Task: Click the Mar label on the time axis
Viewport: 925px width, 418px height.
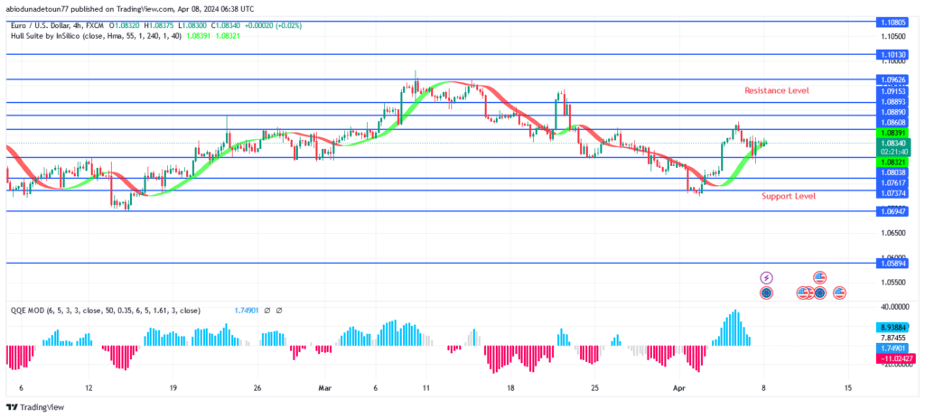Action: 325,388
